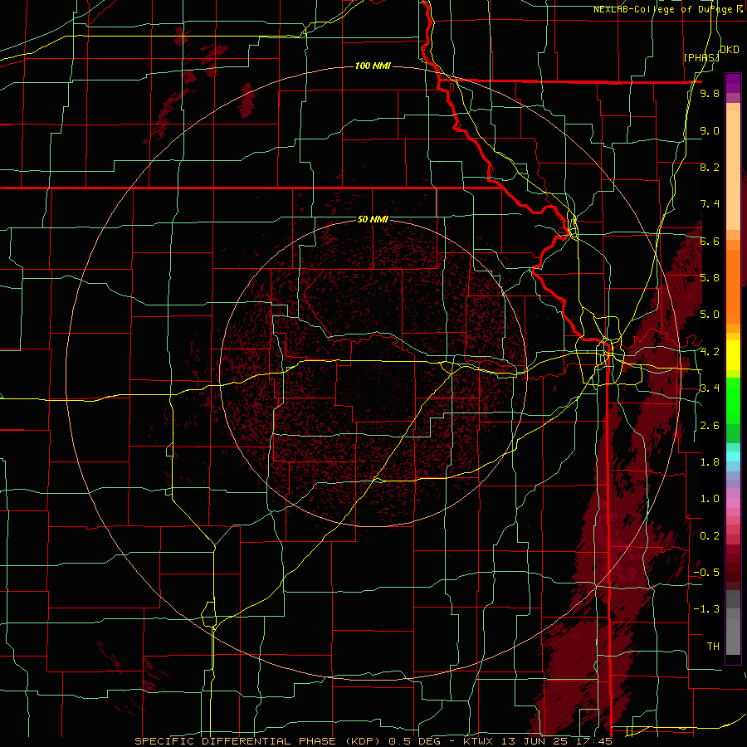Click the -1.3 value on the scale
Viewport: 747px width, 747px height.
[x=706, y=609]
